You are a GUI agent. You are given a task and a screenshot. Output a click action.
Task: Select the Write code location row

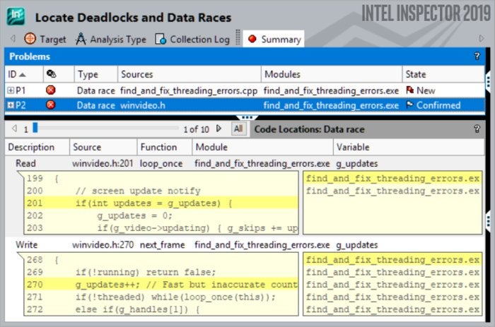[245, 244]
